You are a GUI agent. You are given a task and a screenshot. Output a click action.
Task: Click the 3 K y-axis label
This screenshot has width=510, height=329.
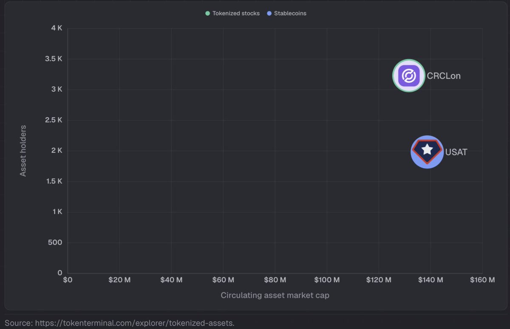(x=57, y=89)
